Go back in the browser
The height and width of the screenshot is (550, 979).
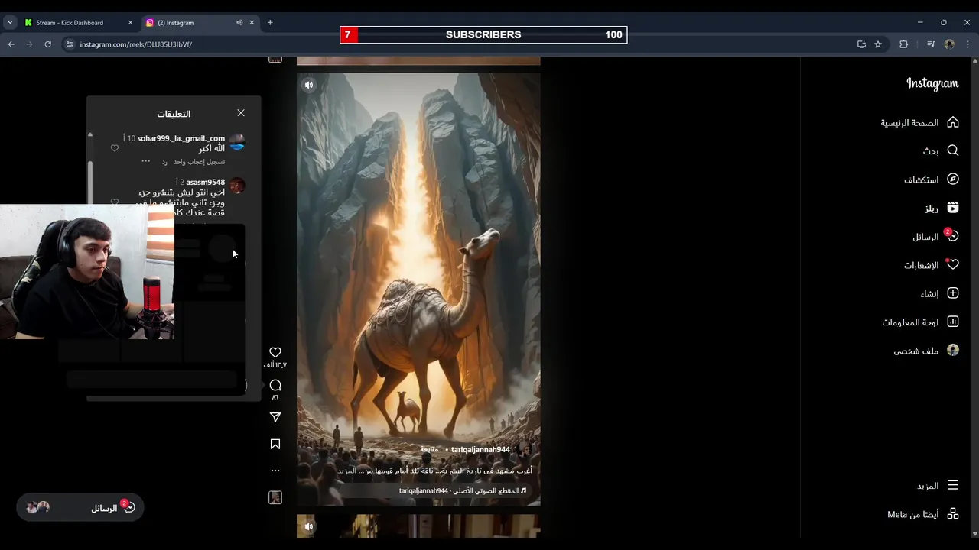(11, 44)
